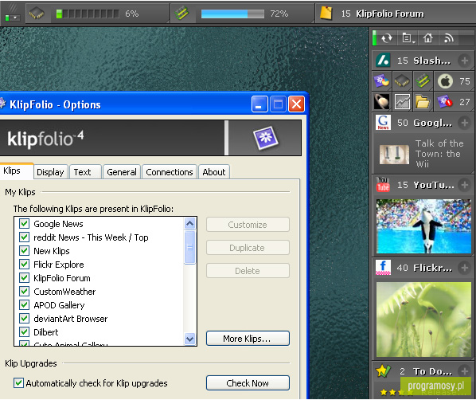Click the Slashdot Klip icon
The height and width of the screenshot is (400, 476).
pos(383,61)
